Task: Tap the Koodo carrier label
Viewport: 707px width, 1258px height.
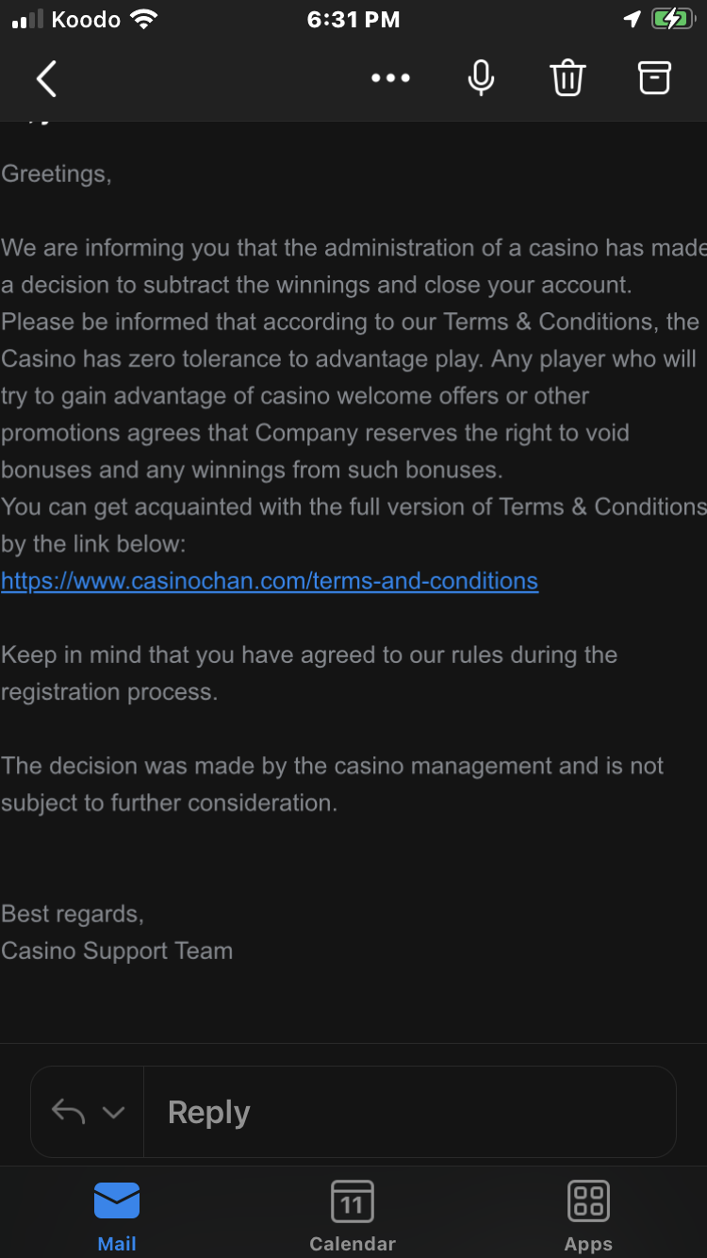Action: pyautogui.click(x=85, y=20)
